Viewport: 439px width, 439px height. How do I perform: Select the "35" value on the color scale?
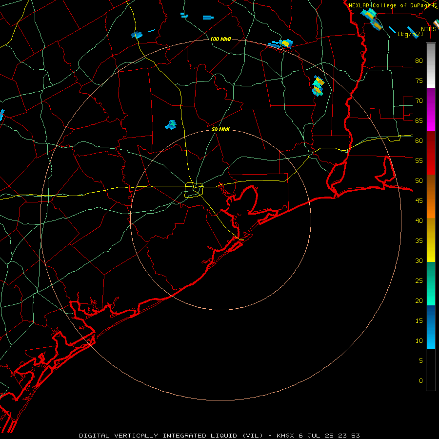[419, 241]
